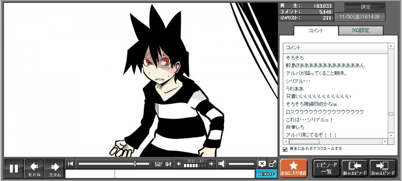The height and width of the screenshot is (181, 402).
Task: Toggle auto-scroll with playback checkbox
Action: click(285, 149)
